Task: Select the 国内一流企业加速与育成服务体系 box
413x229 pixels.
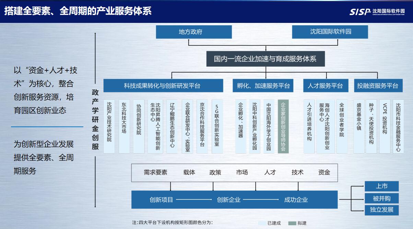Action: click(265, 59)
